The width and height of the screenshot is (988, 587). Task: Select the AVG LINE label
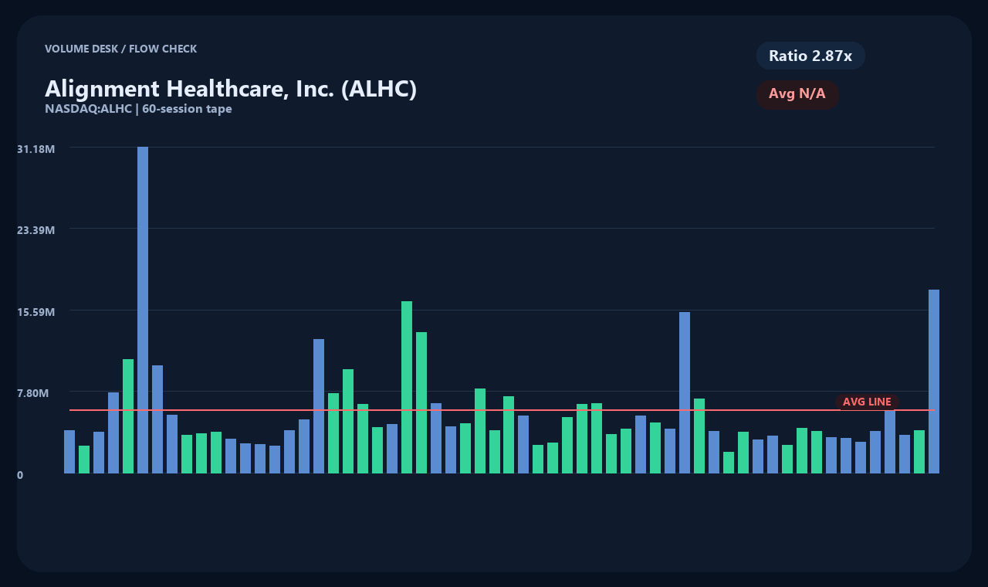pyautogui.click(x=867, y=402)
